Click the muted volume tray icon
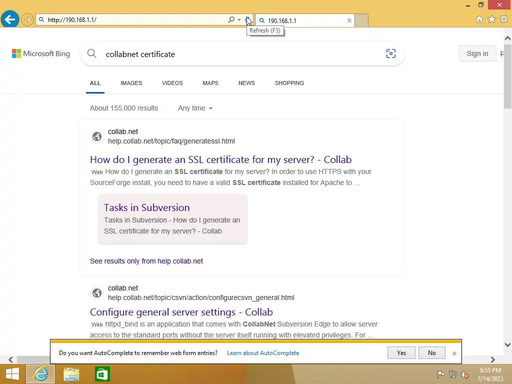Image resolution: width=512 pixels, height=384 pixels. click(x=465, y=374)
